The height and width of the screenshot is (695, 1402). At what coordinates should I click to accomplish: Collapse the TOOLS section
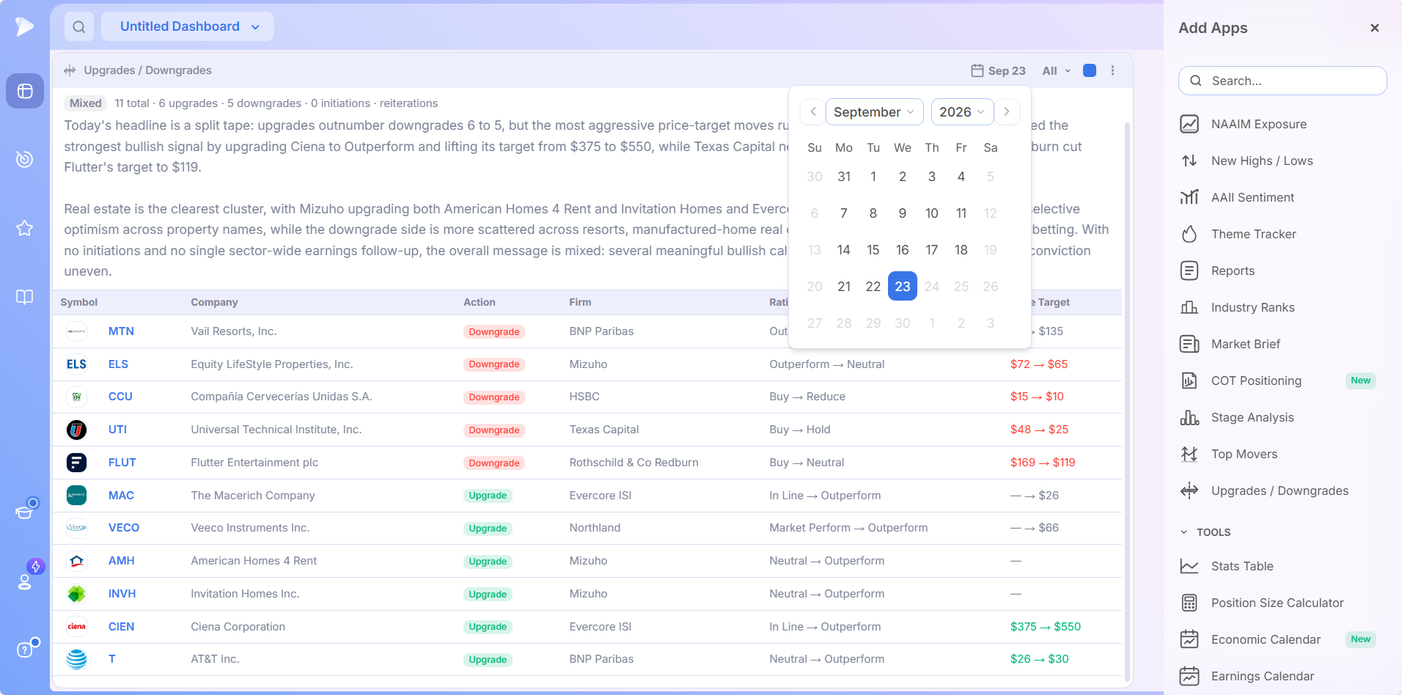tap(1206, 532)
